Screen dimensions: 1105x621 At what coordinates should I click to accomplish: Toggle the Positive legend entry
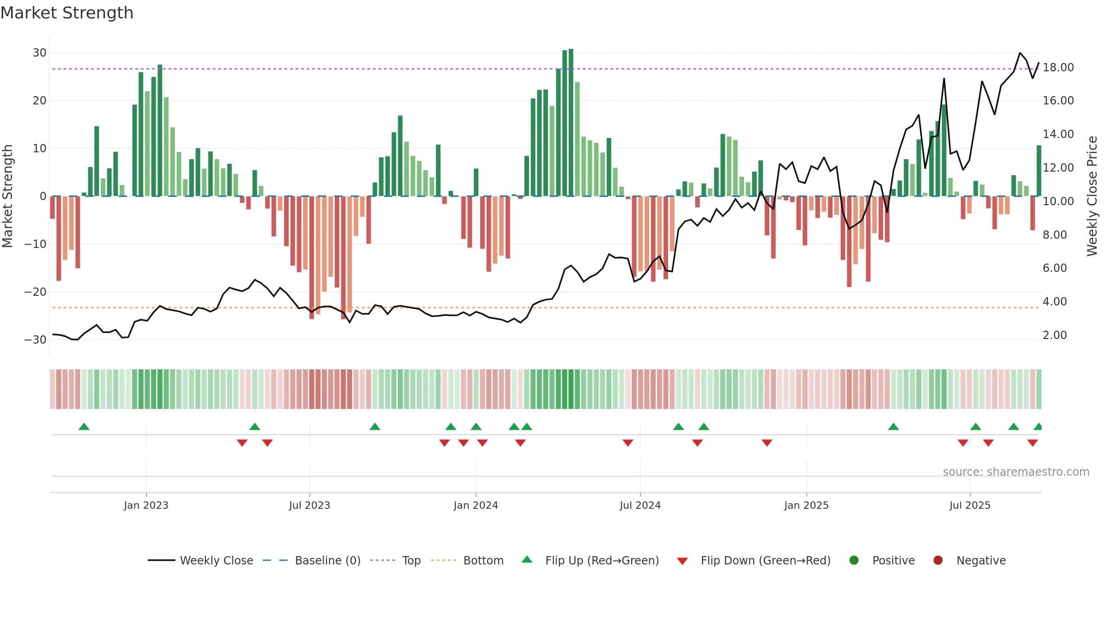point(882,560)
